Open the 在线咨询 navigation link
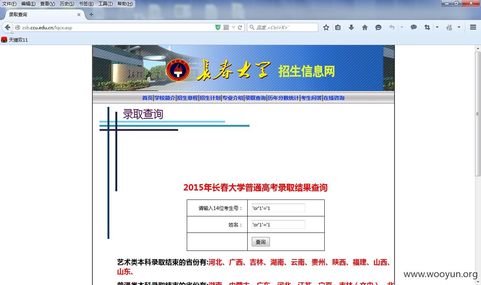 tap(334, 98)
